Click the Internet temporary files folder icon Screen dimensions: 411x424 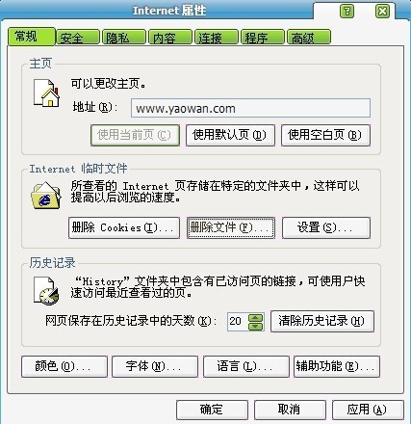(46, 196)
